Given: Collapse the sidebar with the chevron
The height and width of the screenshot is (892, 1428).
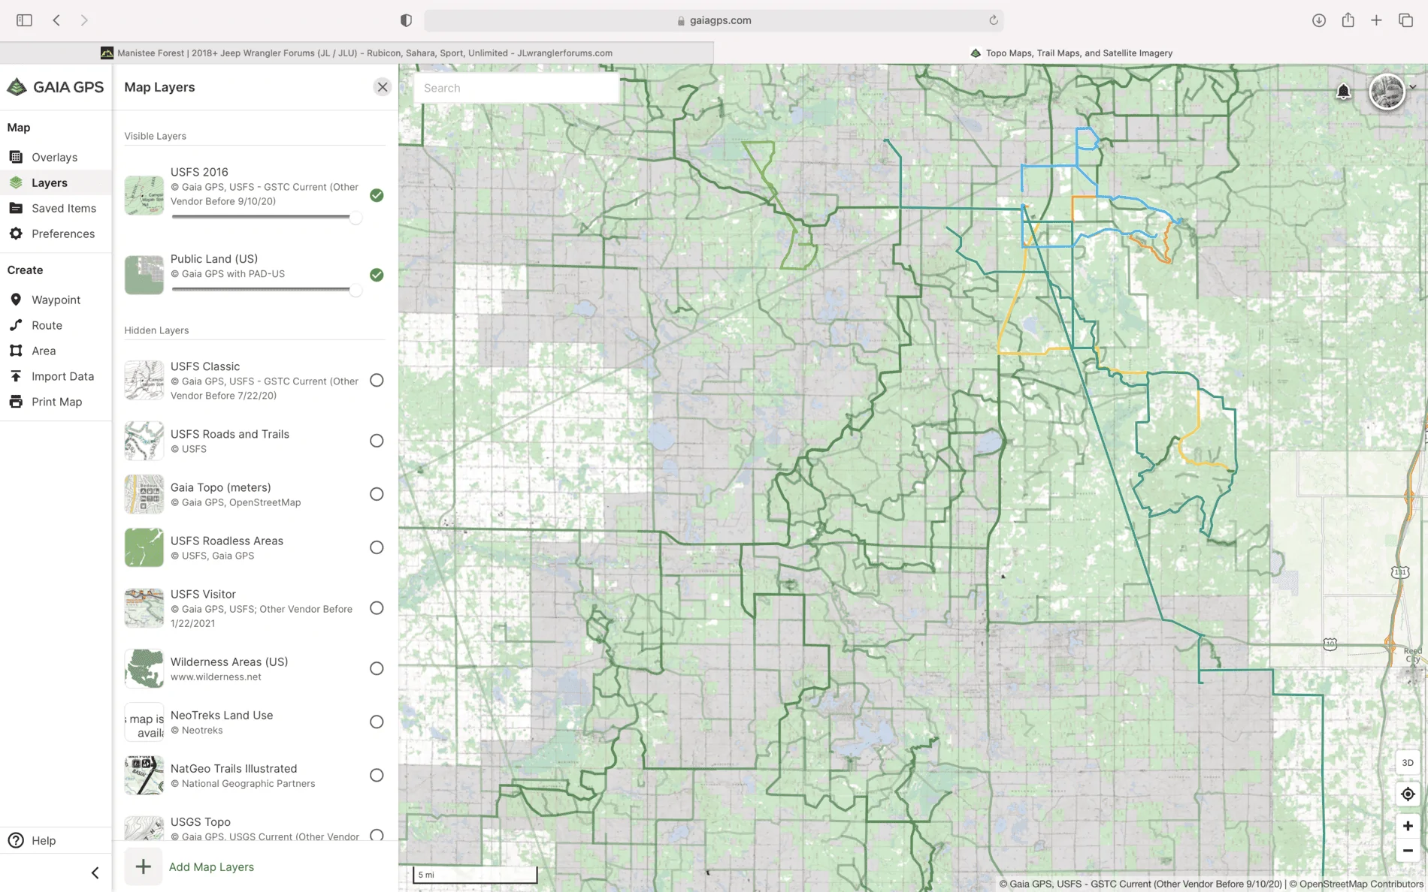Looking at the screenshot, I should click(95, 872).
